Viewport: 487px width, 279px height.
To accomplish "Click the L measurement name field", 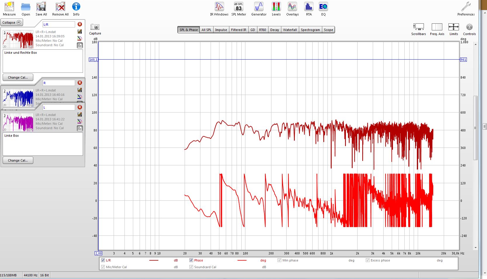I will click(59, 108).
